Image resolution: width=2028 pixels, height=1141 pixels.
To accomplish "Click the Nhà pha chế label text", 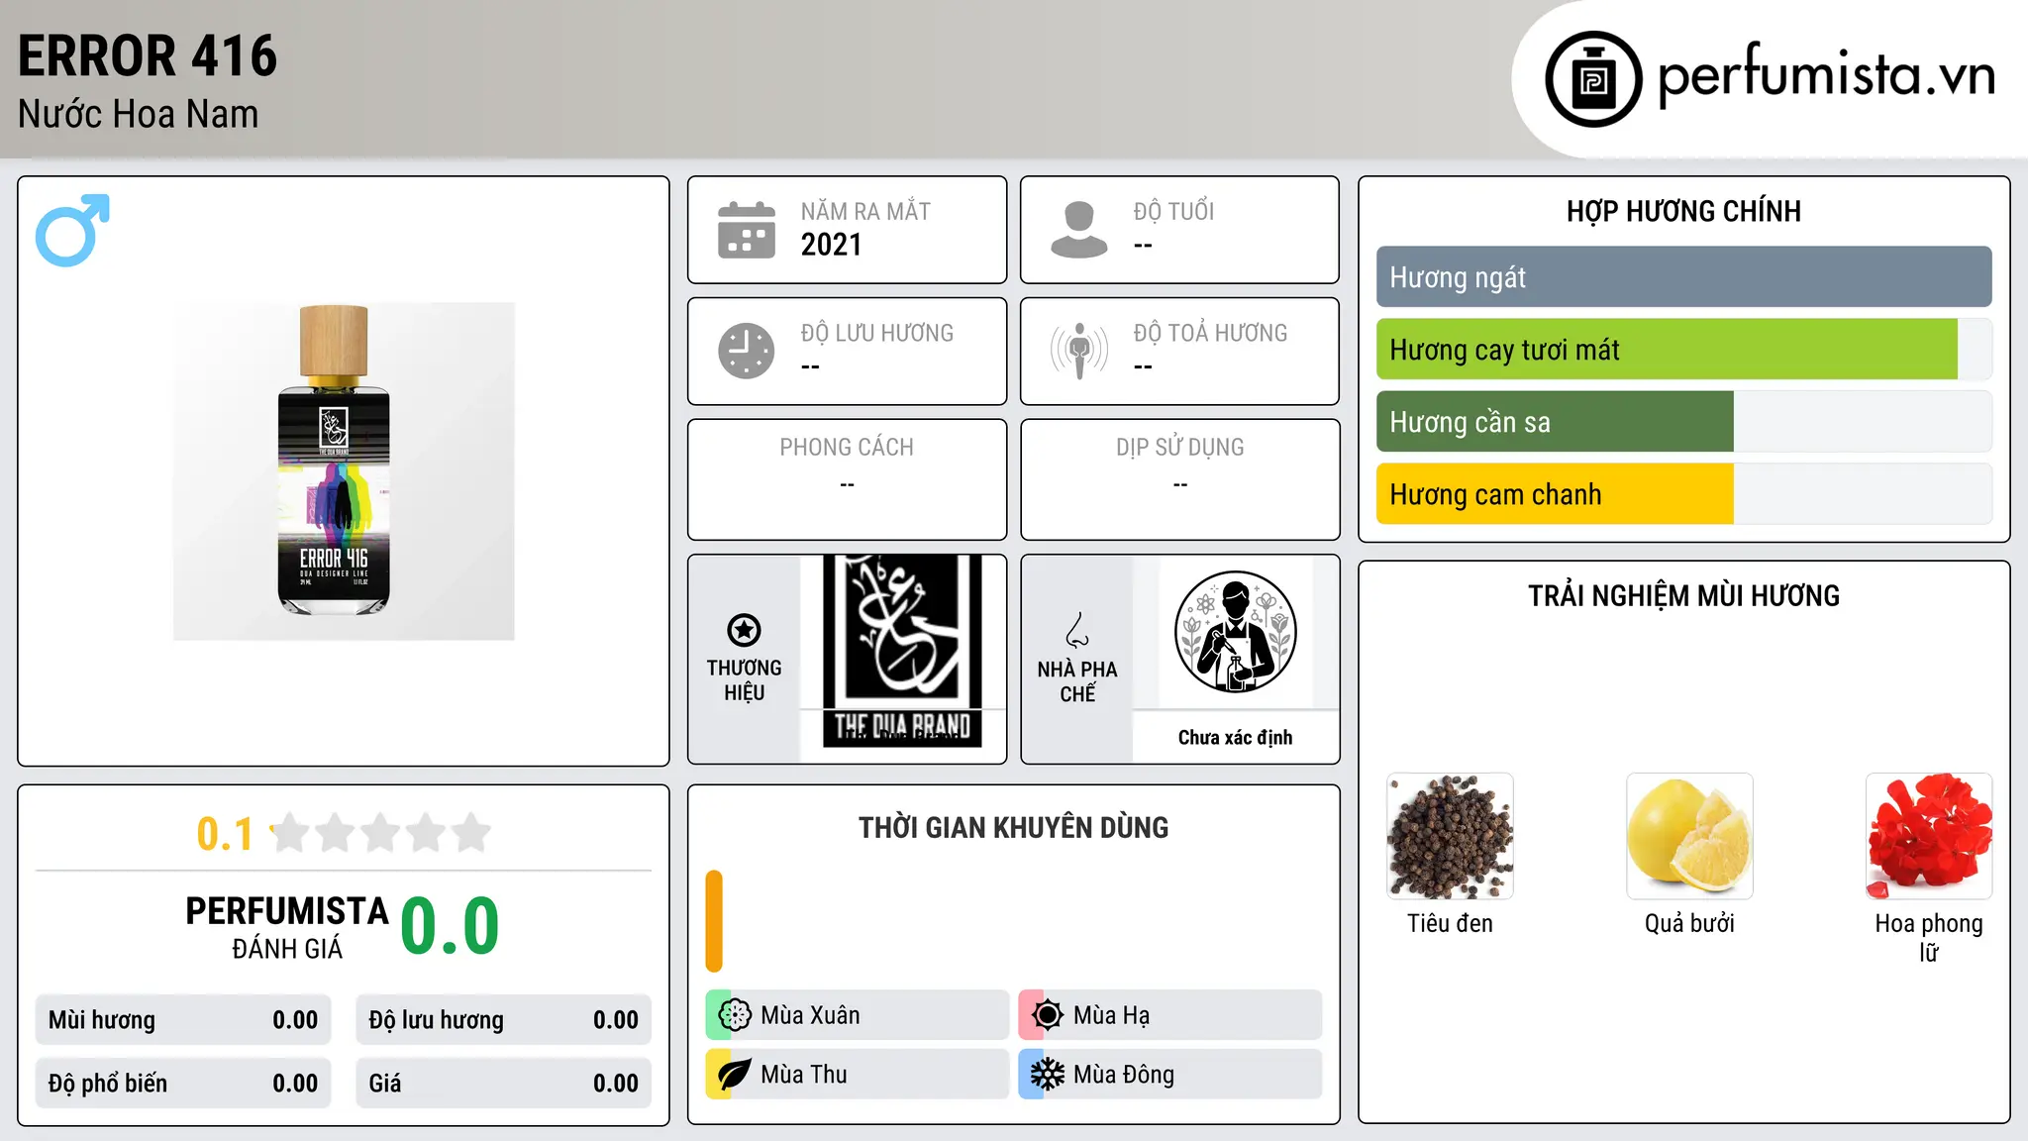I will click(x=1077, y=681).
